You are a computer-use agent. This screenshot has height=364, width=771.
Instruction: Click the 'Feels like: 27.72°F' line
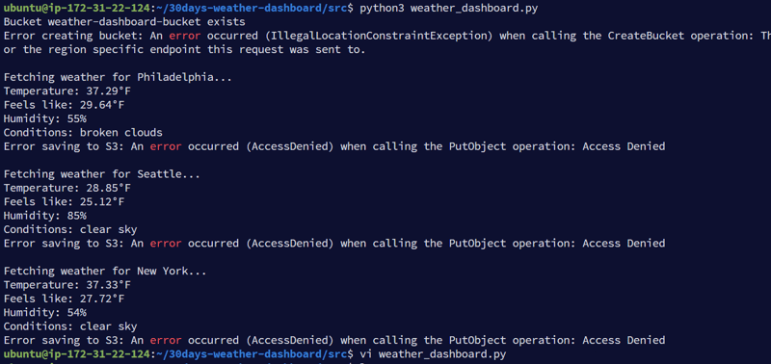point(64,299)
